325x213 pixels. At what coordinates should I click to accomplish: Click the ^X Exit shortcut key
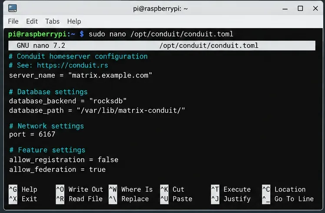[13, 199]
